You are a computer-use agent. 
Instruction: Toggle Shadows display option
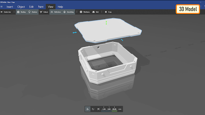[33, 12]
